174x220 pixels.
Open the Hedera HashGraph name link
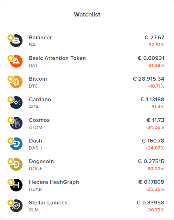click(54, 182)
